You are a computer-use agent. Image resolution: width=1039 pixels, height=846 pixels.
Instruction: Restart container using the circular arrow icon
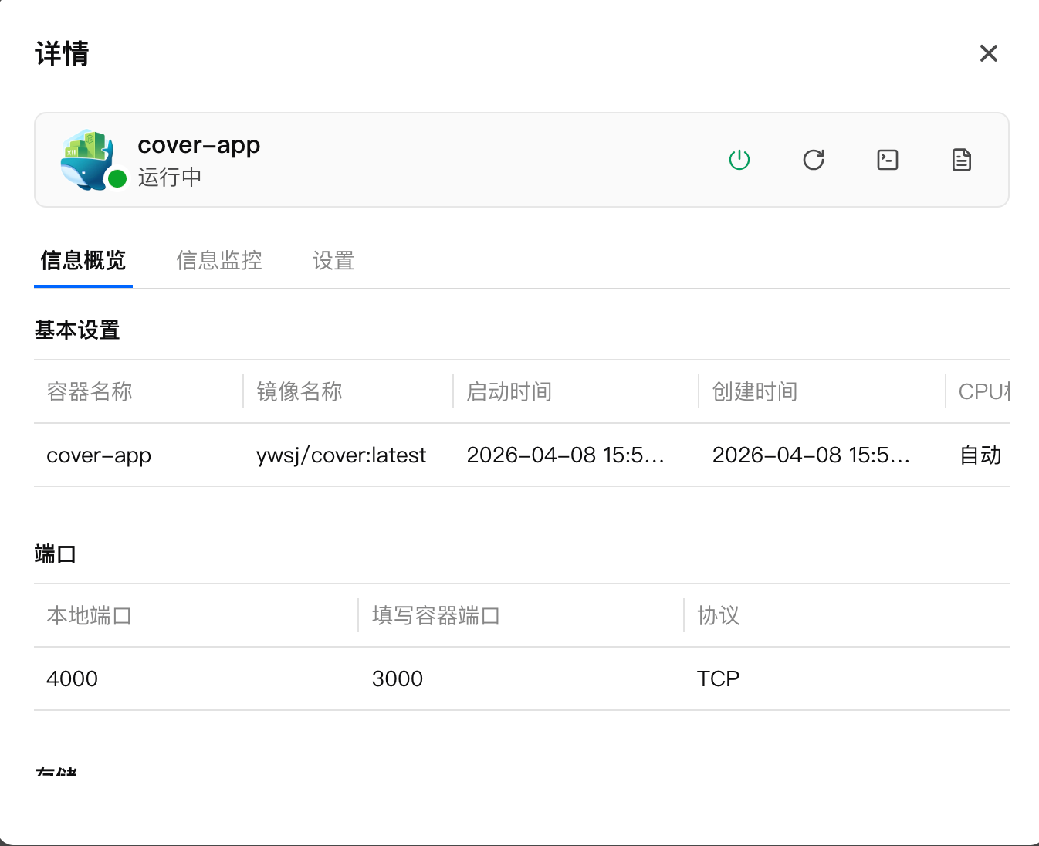pos(813,160)
